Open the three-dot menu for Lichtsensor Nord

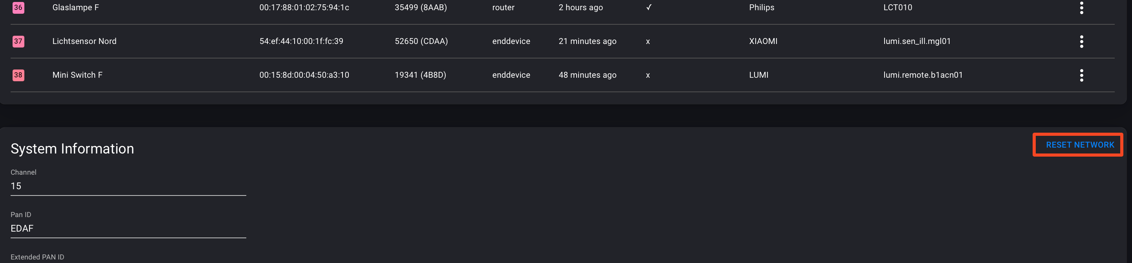pos(1081,42)
